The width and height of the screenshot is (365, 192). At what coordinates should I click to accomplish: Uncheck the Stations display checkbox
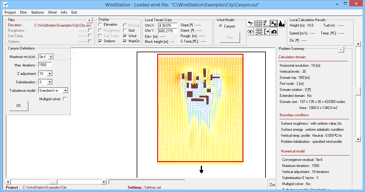coord(100,41)
